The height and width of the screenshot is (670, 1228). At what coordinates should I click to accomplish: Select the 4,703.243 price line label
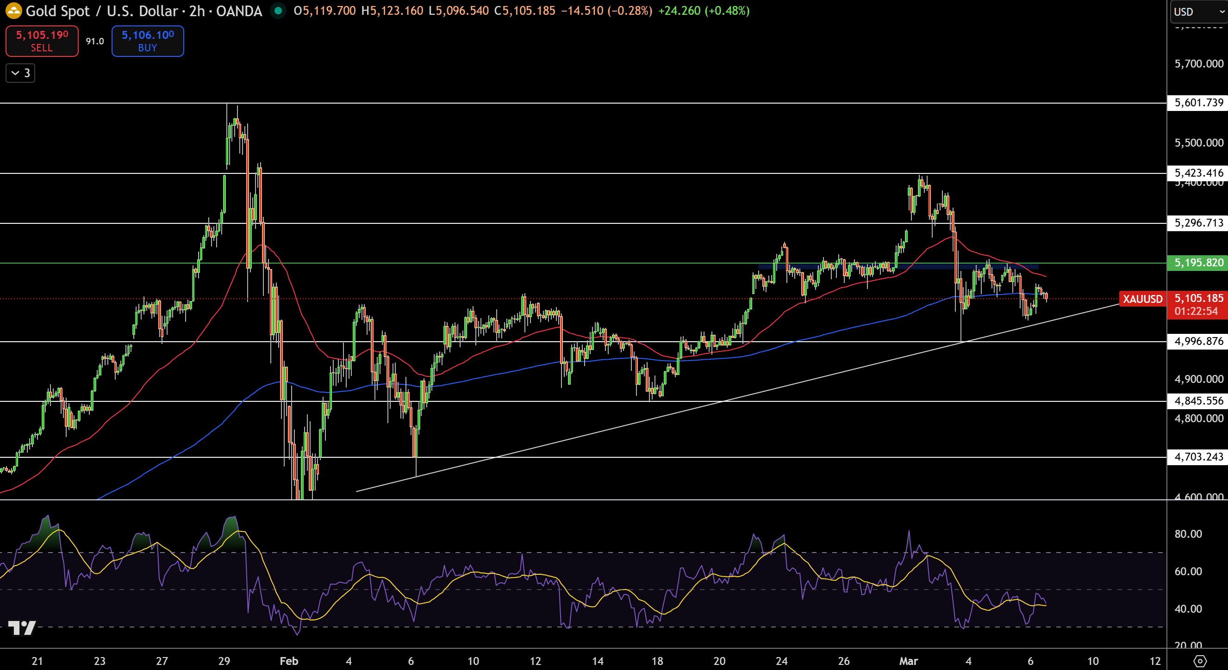(1197, 457)
